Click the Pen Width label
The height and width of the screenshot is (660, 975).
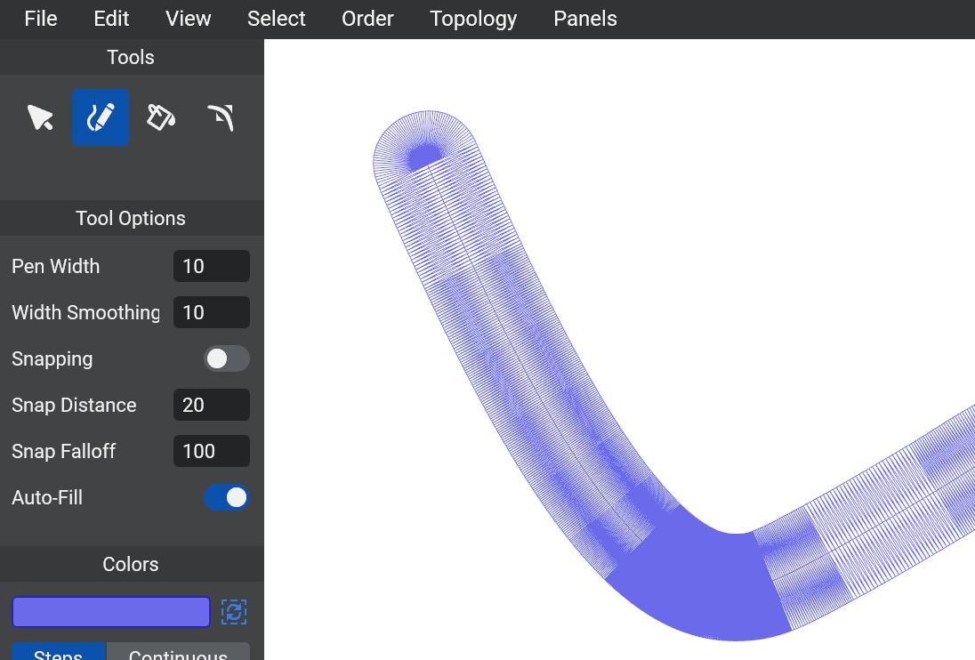pos(56,266)
